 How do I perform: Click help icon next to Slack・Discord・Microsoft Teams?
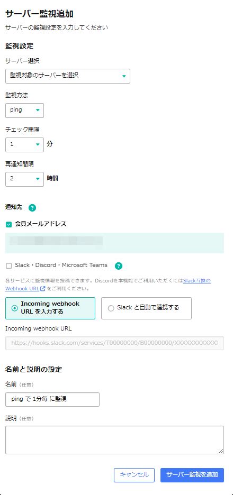[x=119, y=266]
